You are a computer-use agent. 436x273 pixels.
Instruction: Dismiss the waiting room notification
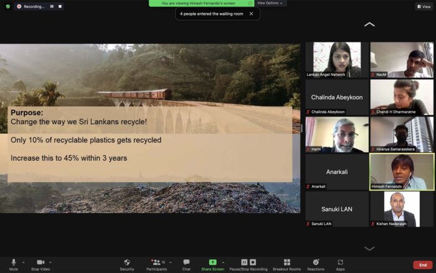[x=251, y=13]
